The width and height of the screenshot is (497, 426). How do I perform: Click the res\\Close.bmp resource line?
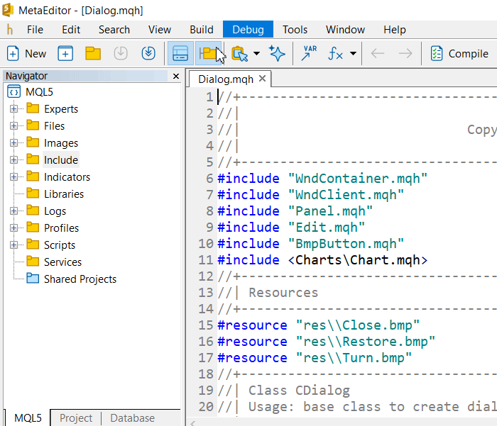pos(319,325)
